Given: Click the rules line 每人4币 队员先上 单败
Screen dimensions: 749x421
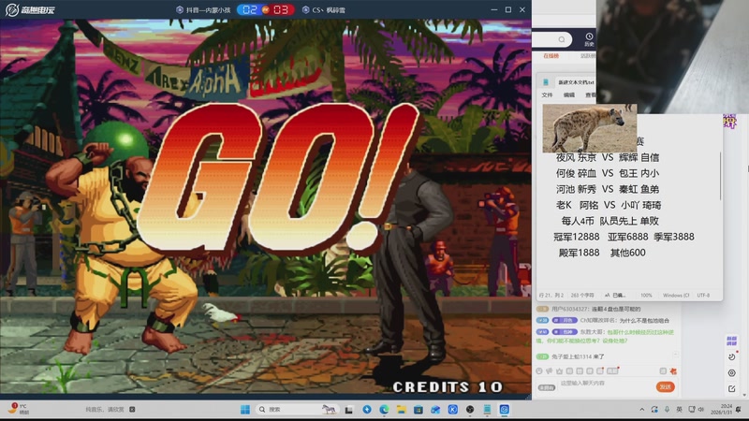Looking at the screenshot, I should tap(610, 221).
